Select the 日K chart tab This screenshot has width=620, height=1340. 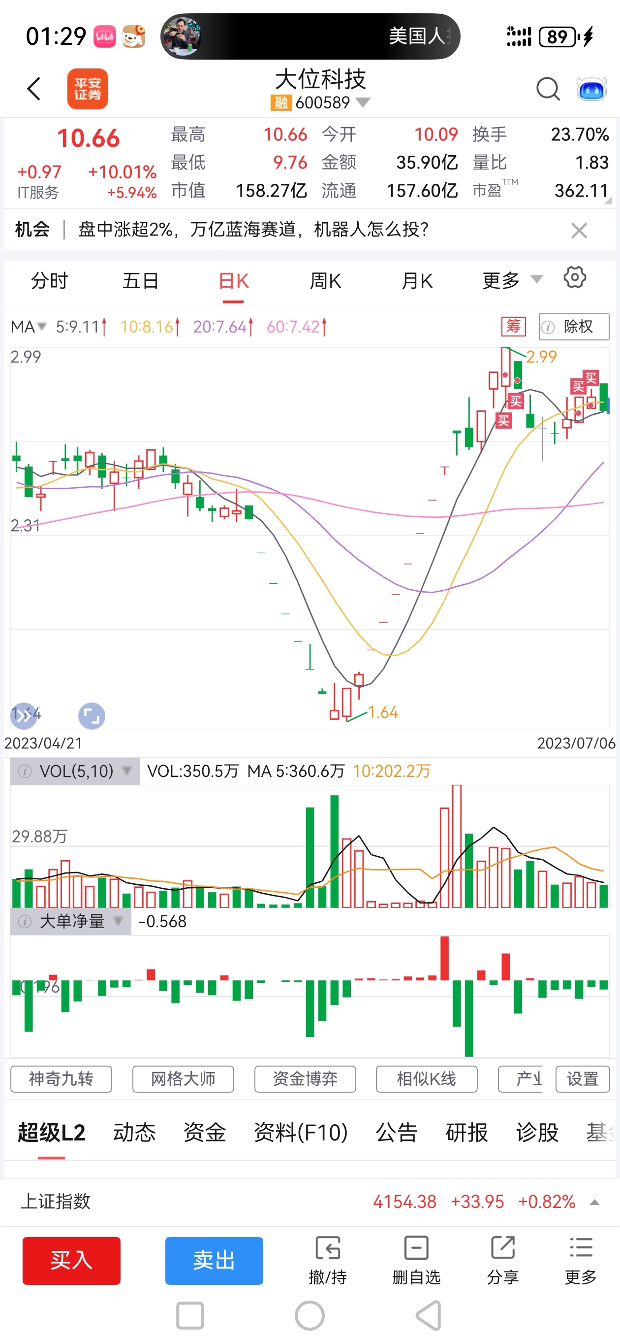click(x=233, y=281)
